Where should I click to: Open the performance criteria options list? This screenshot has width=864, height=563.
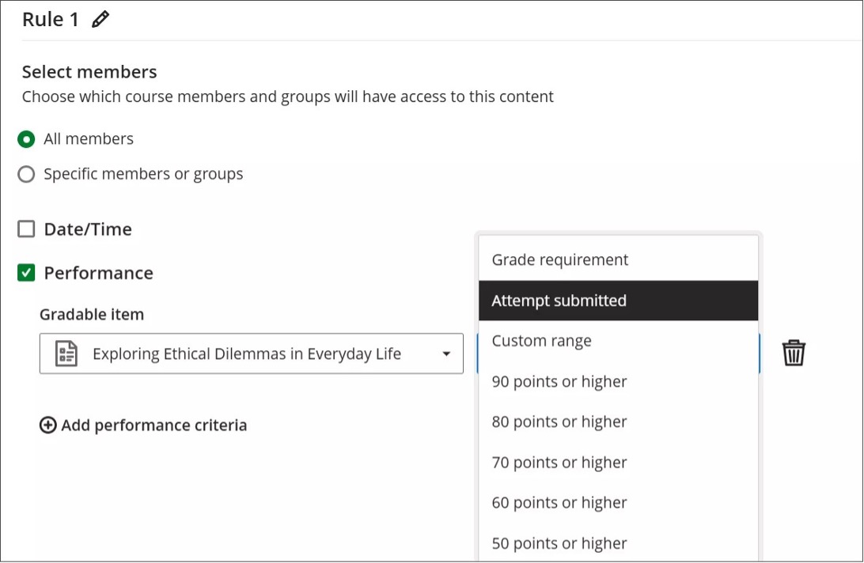(617, 353)
